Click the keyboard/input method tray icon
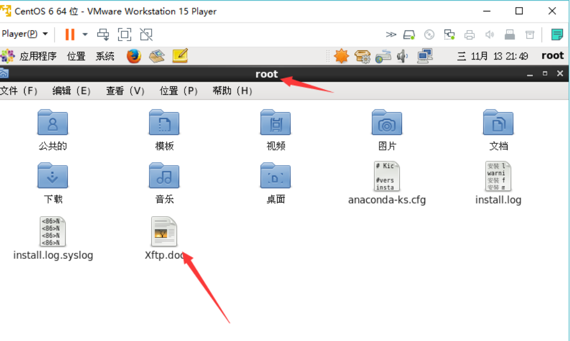570x341 pixels. tap(383, 56)
